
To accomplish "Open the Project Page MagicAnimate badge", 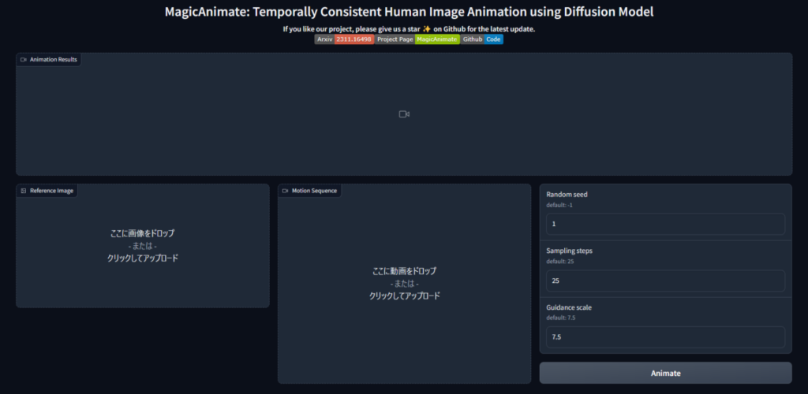I will 417,39.
